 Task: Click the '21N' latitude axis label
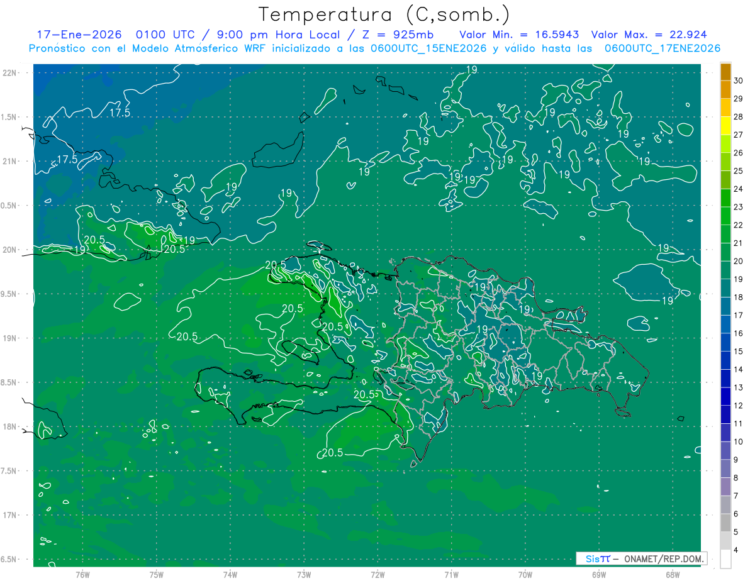pos(9,162)
